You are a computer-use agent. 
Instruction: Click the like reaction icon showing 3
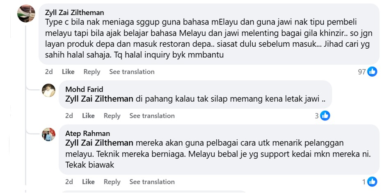click(325, 116)
